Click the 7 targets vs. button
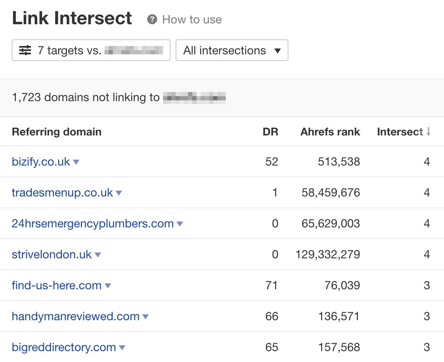Viewport: 444px width, 362px height. click(91, 51)
